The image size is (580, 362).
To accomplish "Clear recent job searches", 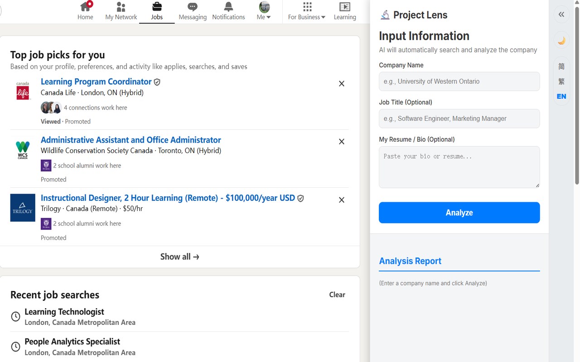I will 337,295.
